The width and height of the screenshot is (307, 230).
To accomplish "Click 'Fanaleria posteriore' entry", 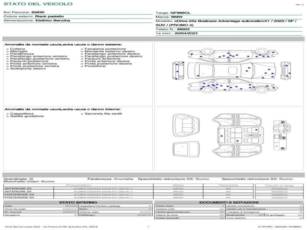I will tap(105, 49).
